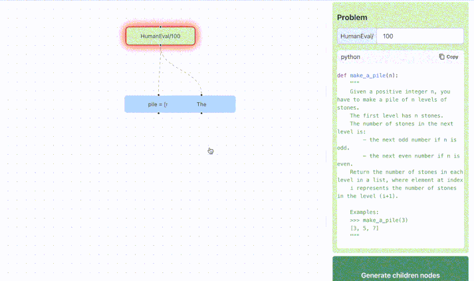Click the '>>> make_a_pile(3)' example line

tap(379, 221)
